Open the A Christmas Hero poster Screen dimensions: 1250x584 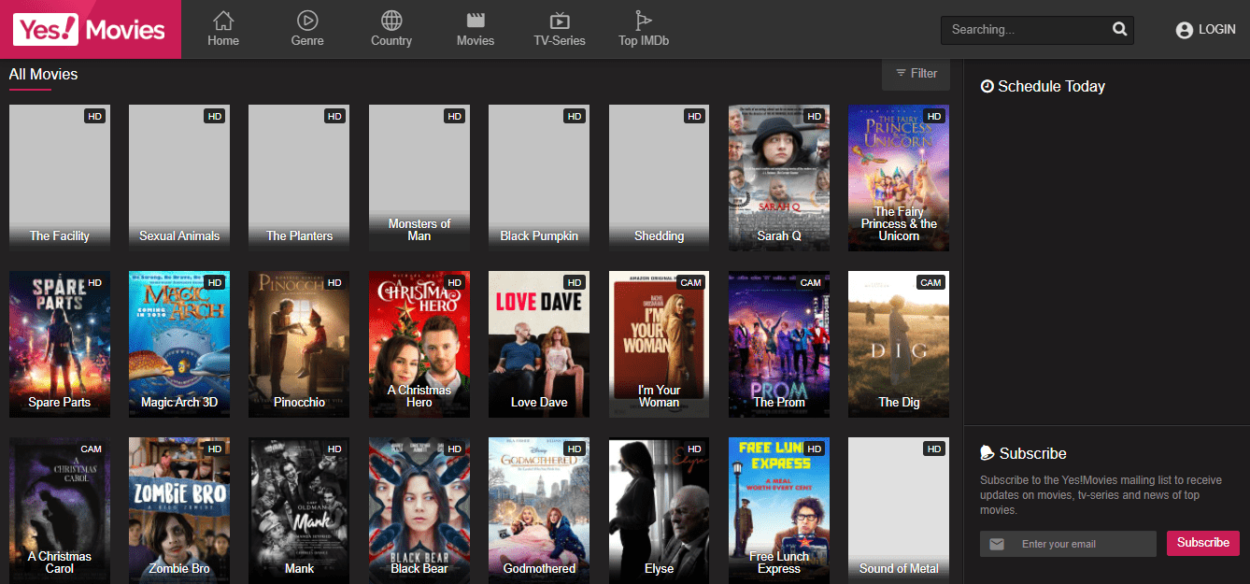(419, 344)
